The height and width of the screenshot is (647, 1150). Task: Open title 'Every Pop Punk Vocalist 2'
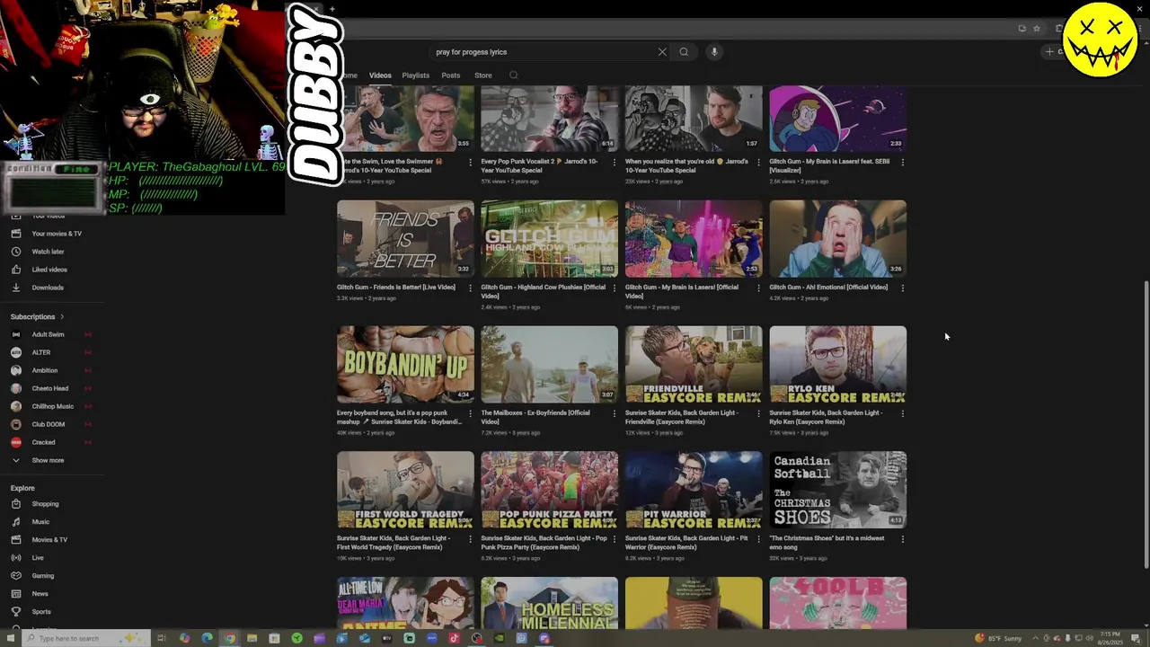539,165
